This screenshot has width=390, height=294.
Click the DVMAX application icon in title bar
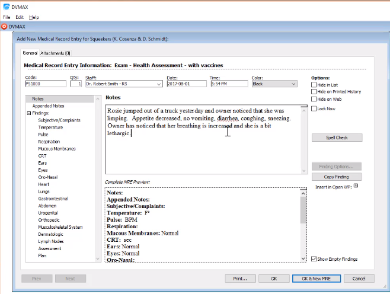pyautogui.click(x=7, y=7)
